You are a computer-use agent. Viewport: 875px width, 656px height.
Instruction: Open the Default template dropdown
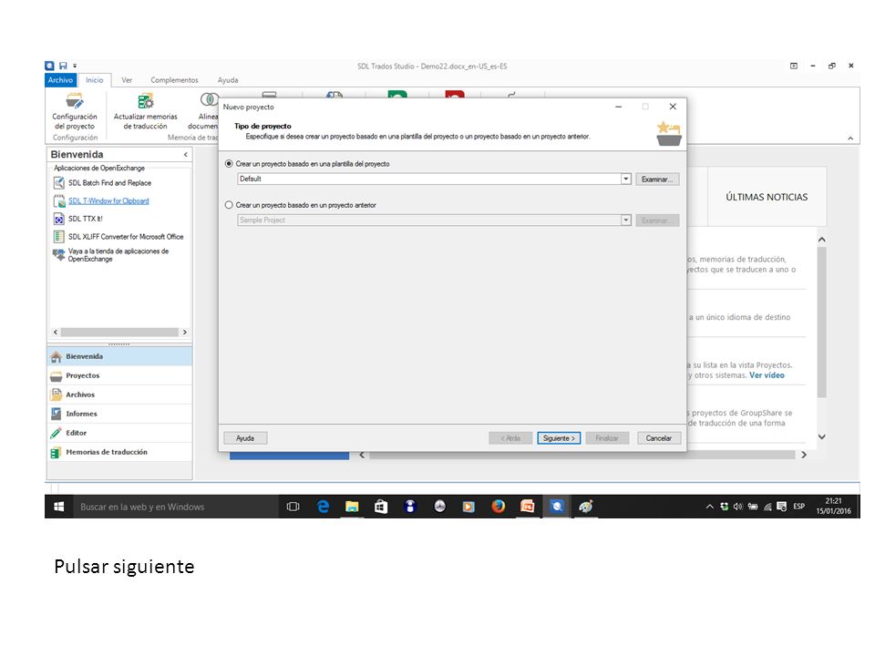coord(625,179)
